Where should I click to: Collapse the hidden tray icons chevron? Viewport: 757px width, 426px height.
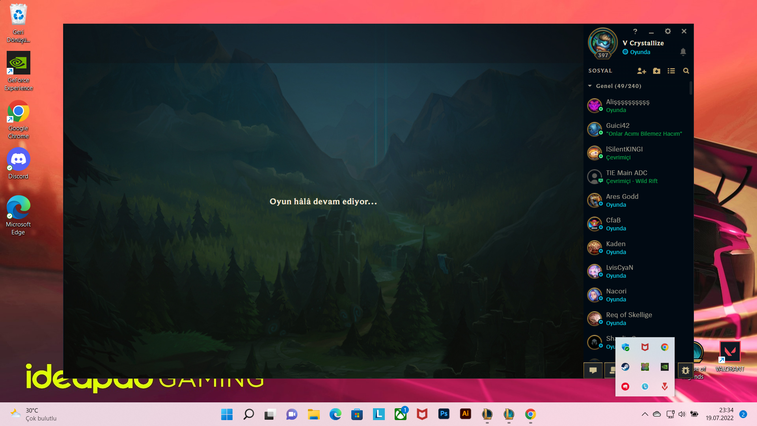click(x=645, y=414)
